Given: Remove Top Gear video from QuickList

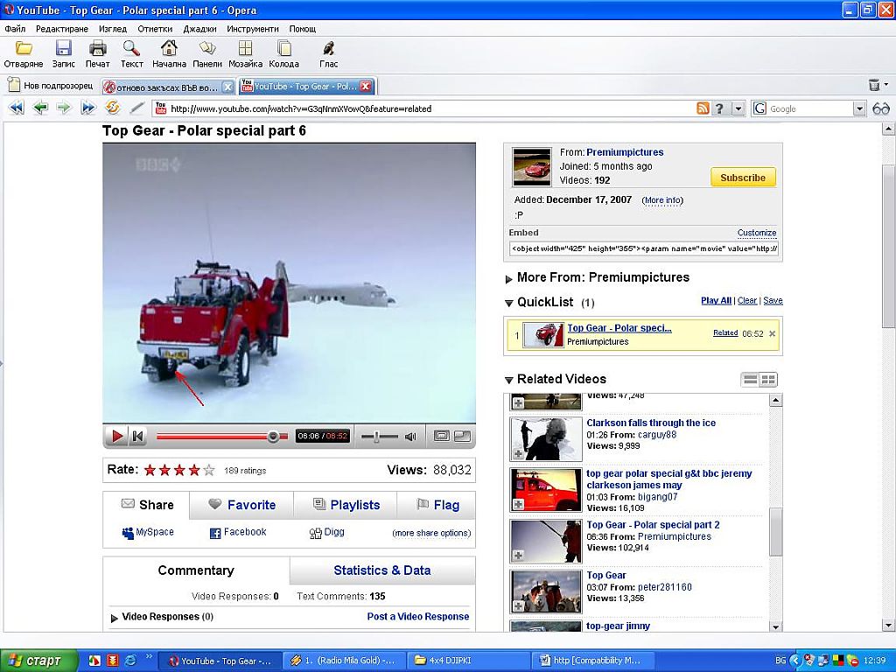Looking at the screenshot, I should tap(772, 333).
